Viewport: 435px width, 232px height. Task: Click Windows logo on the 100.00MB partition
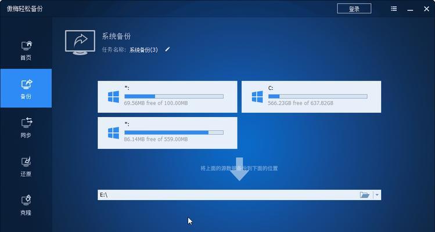(x=113, y=97)
